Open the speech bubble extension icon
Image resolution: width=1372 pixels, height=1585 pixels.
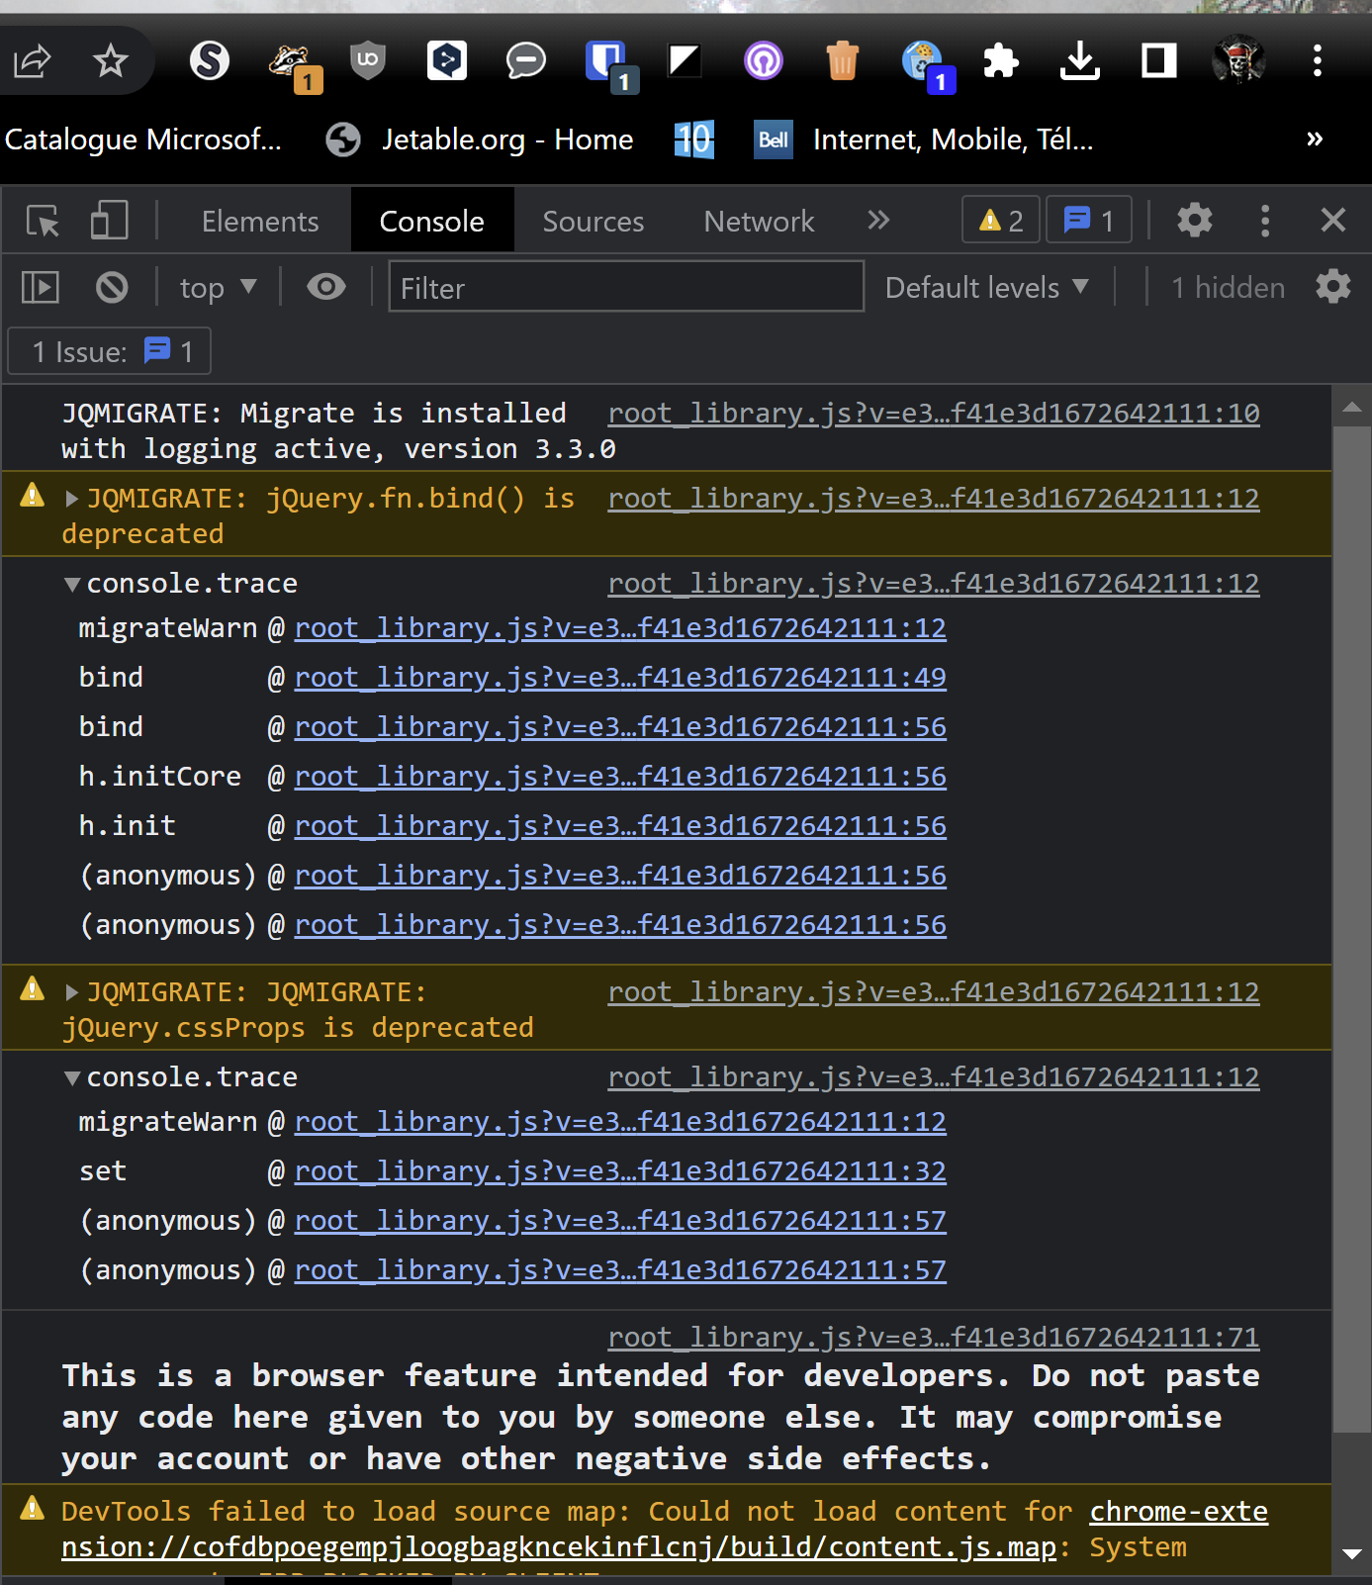pyautogui.click(x=526, y=61)
